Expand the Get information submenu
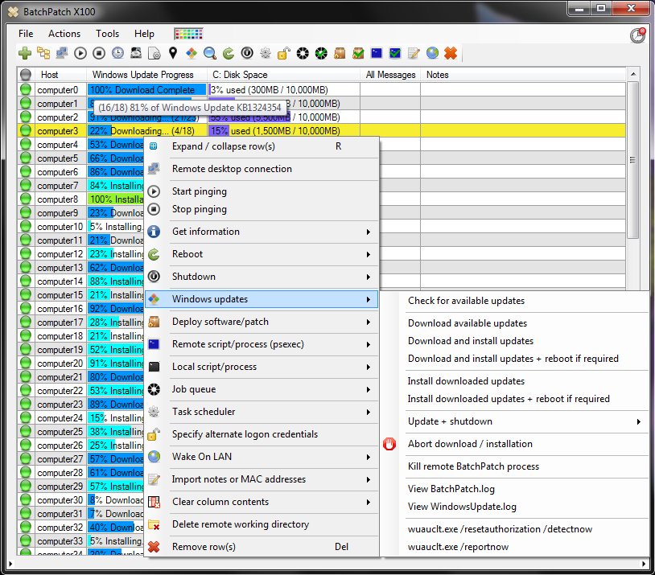 point(262,232)
